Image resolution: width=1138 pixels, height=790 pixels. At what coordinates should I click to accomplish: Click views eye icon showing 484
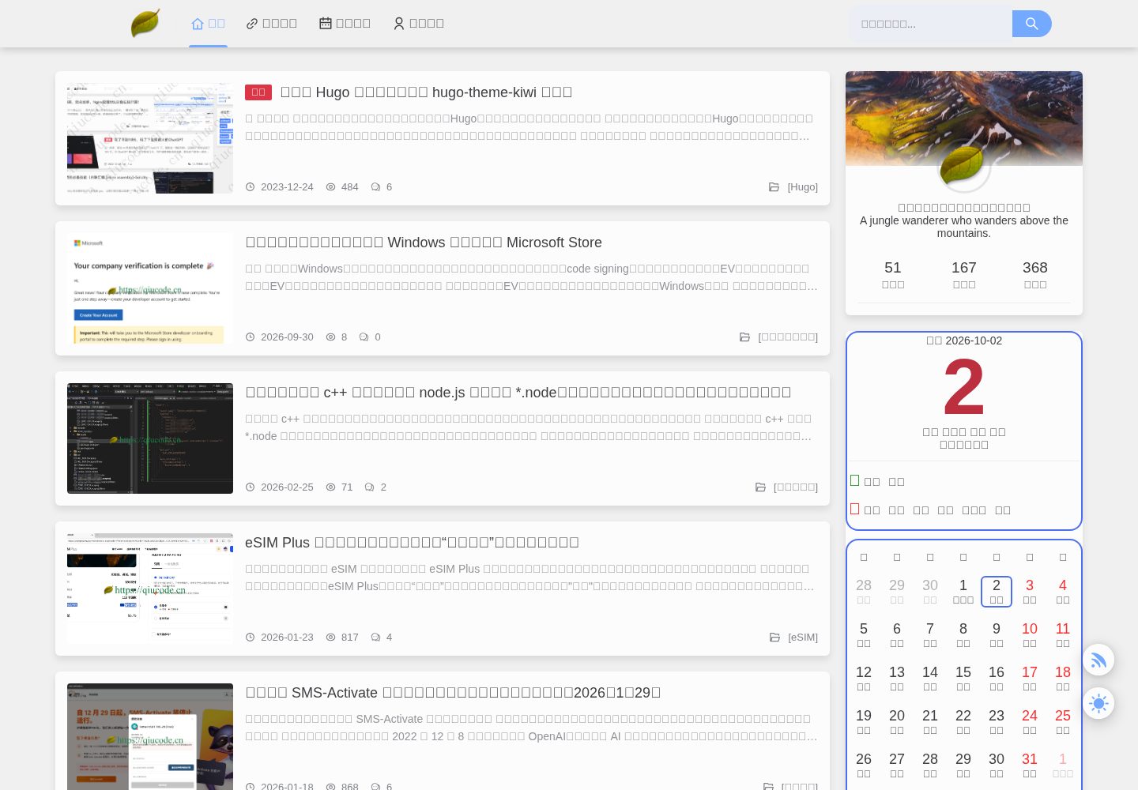point(331,187)
